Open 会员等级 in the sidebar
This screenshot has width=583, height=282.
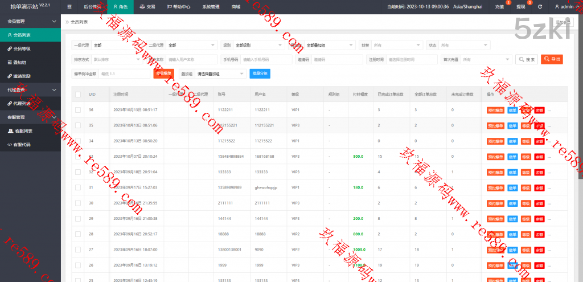[22, 48]
